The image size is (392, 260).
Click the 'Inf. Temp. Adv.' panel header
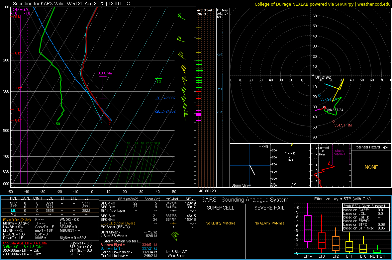223,14
